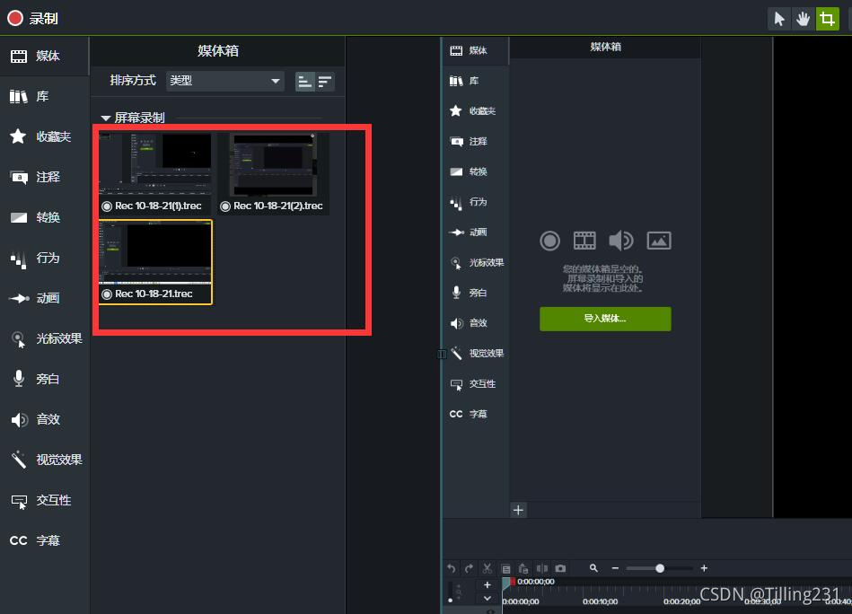Switch to ascending sort order button
This screenshot has width=852, height=614.
305,82
